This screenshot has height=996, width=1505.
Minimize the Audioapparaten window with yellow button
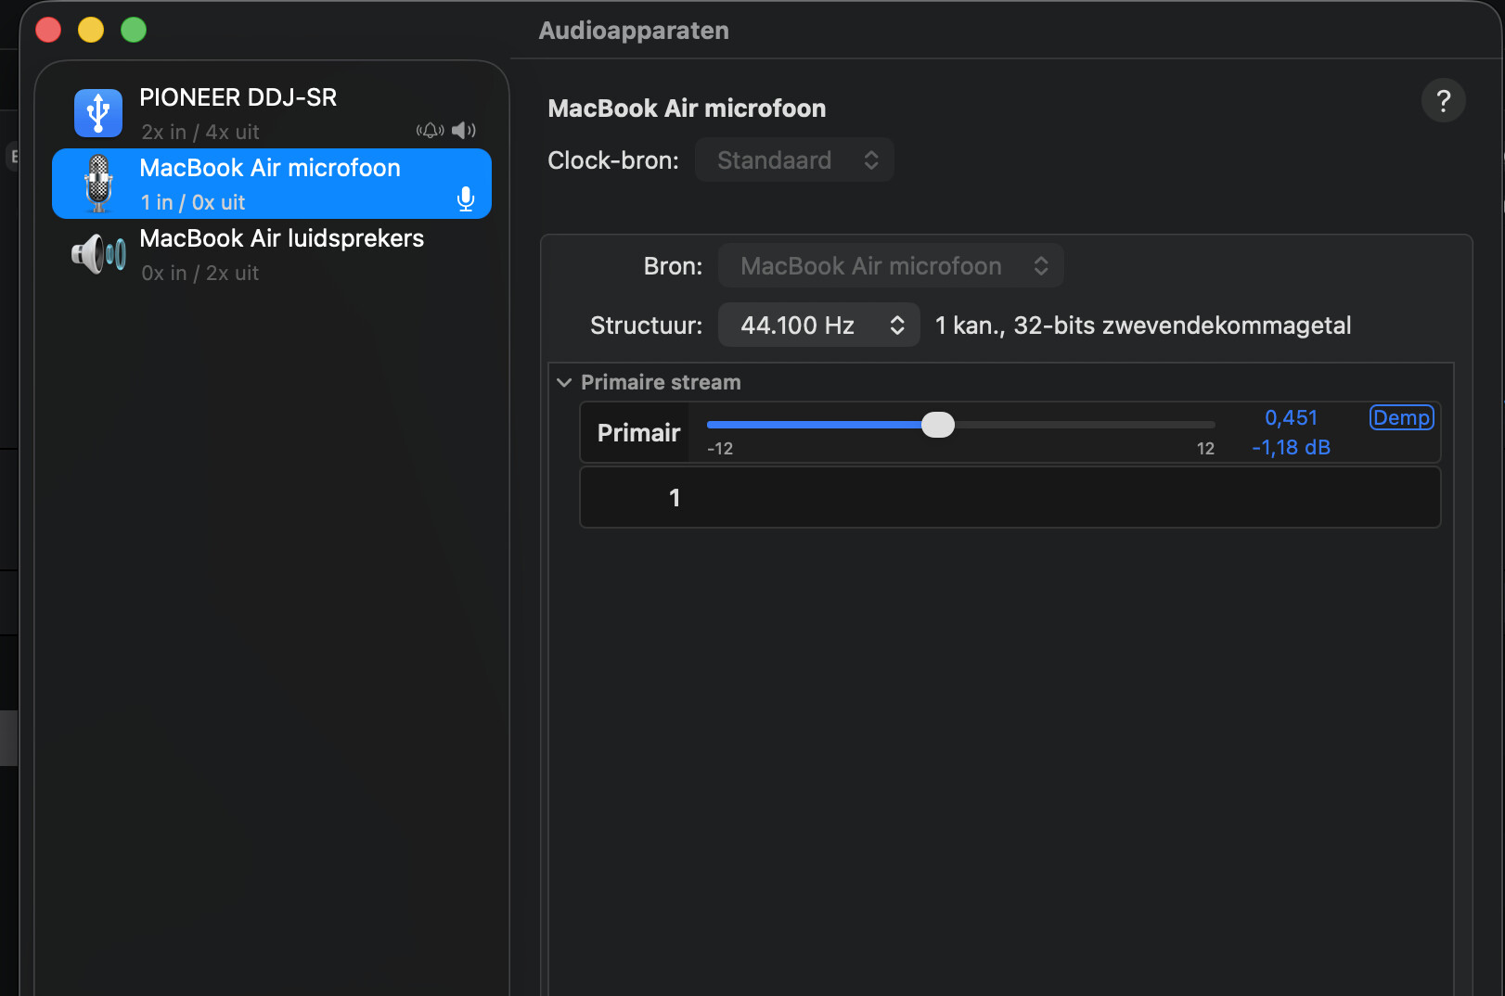pos(91,31)
